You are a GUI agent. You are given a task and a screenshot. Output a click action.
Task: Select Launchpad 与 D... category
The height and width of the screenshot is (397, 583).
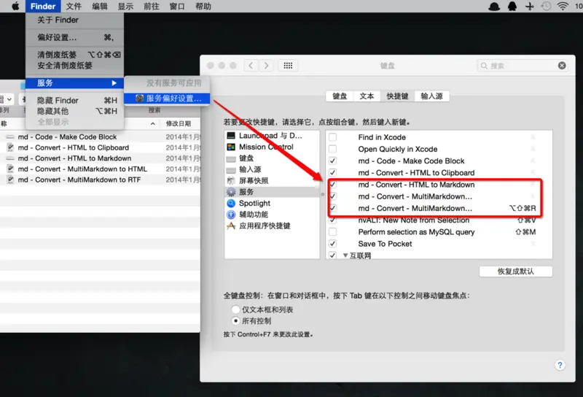tap(272, 136)
